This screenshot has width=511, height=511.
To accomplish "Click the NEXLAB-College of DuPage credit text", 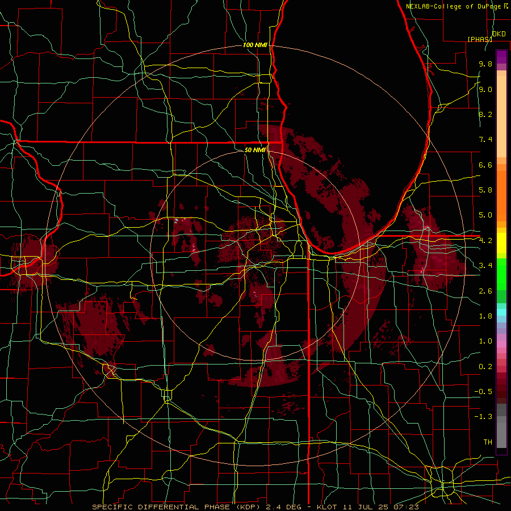I will [453, 6].
